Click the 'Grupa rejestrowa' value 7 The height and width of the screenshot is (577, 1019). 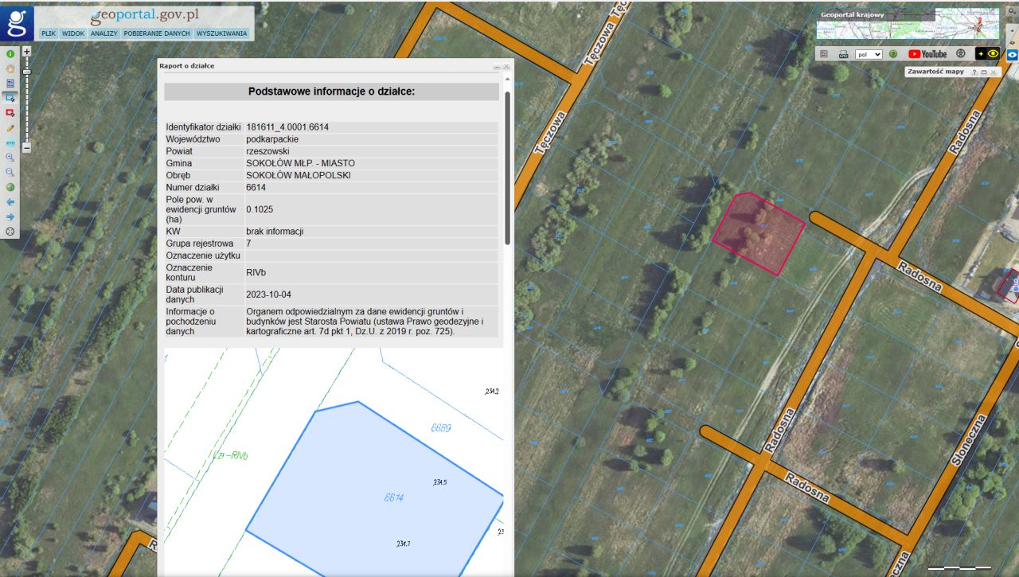tap(248, 244)
